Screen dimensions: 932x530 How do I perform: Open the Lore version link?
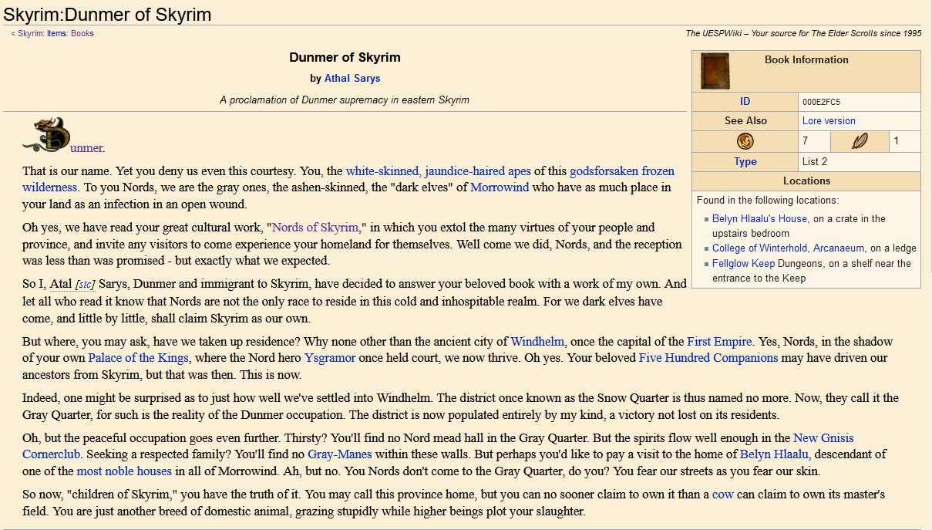click(x=829, y=121)
